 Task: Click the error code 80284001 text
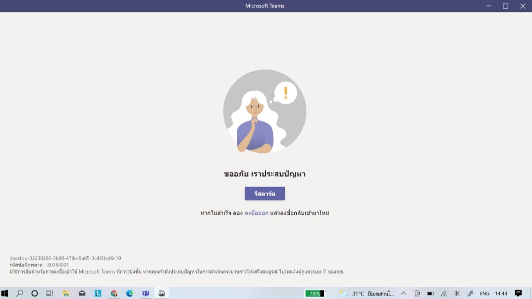point(58,265)
